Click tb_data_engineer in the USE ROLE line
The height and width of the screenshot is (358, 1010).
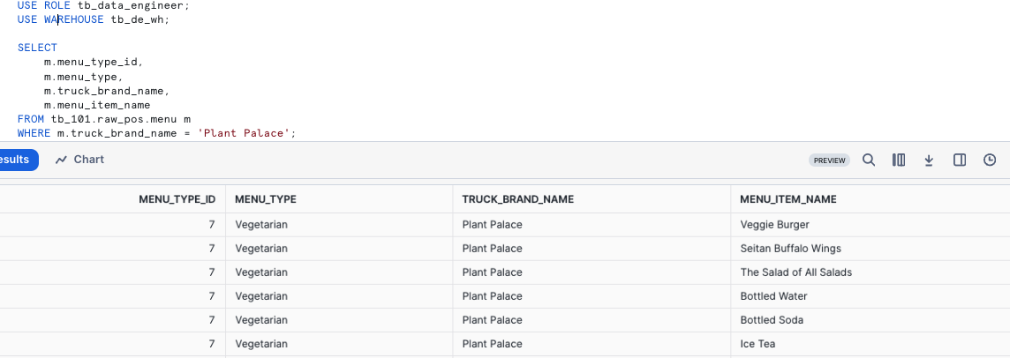pos(119,5)
